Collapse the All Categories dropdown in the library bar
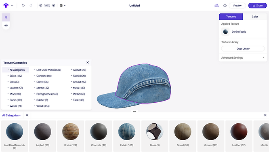269x152 pixels. [x=11, y=116]
